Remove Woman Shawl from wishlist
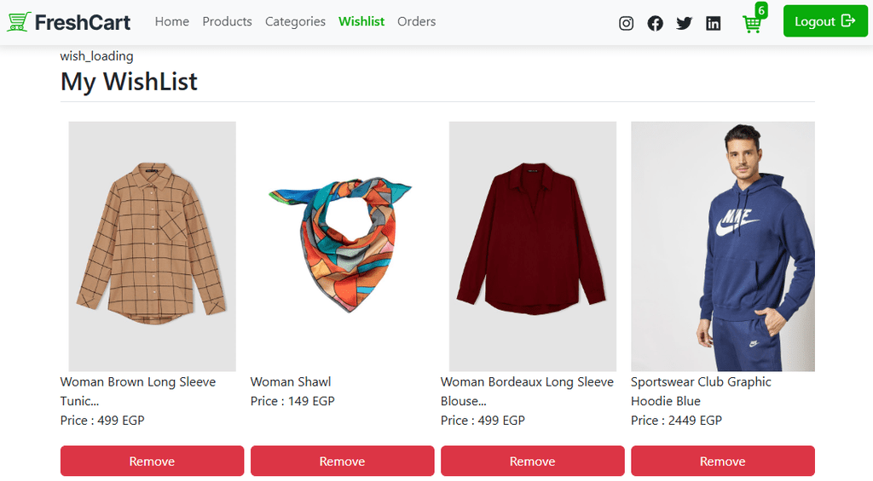873x481 pixels. point(342,461)
